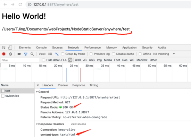
Task: Open the Headers detail tab
Action: click(48, 85)
